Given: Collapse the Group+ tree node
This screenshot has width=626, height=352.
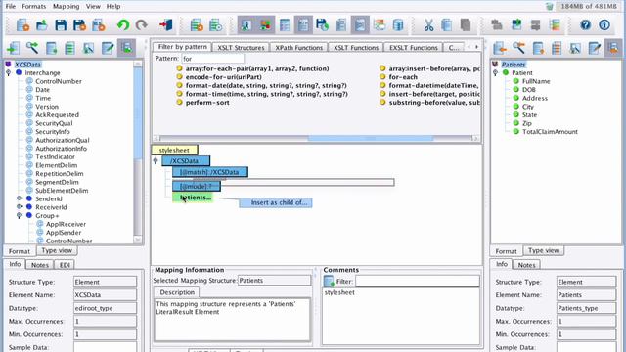Looking at the screenshot, I should click(x=19, y=215).
